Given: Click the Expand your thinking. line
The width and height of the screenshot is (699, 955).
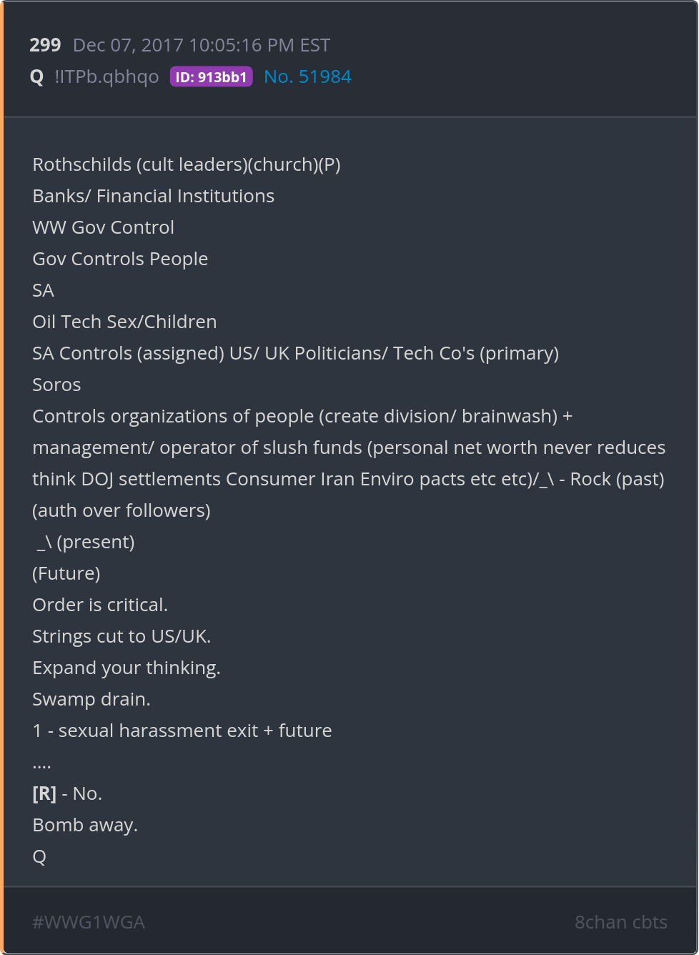Looking at the screenshot, I should coord(126,668).
